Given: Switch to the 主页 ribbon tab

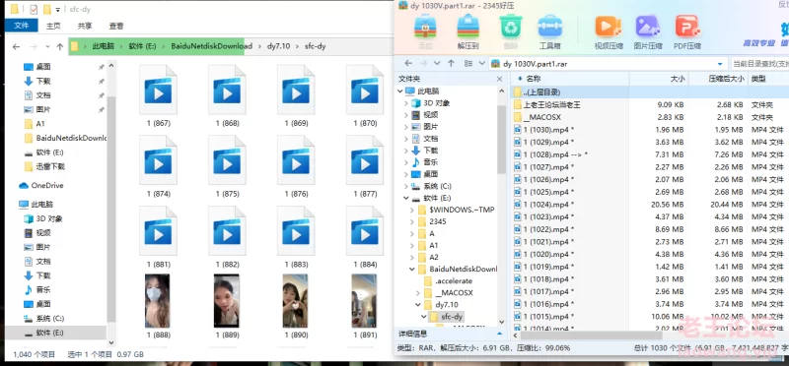Looking at the screenshot, I should click(53, 26).
